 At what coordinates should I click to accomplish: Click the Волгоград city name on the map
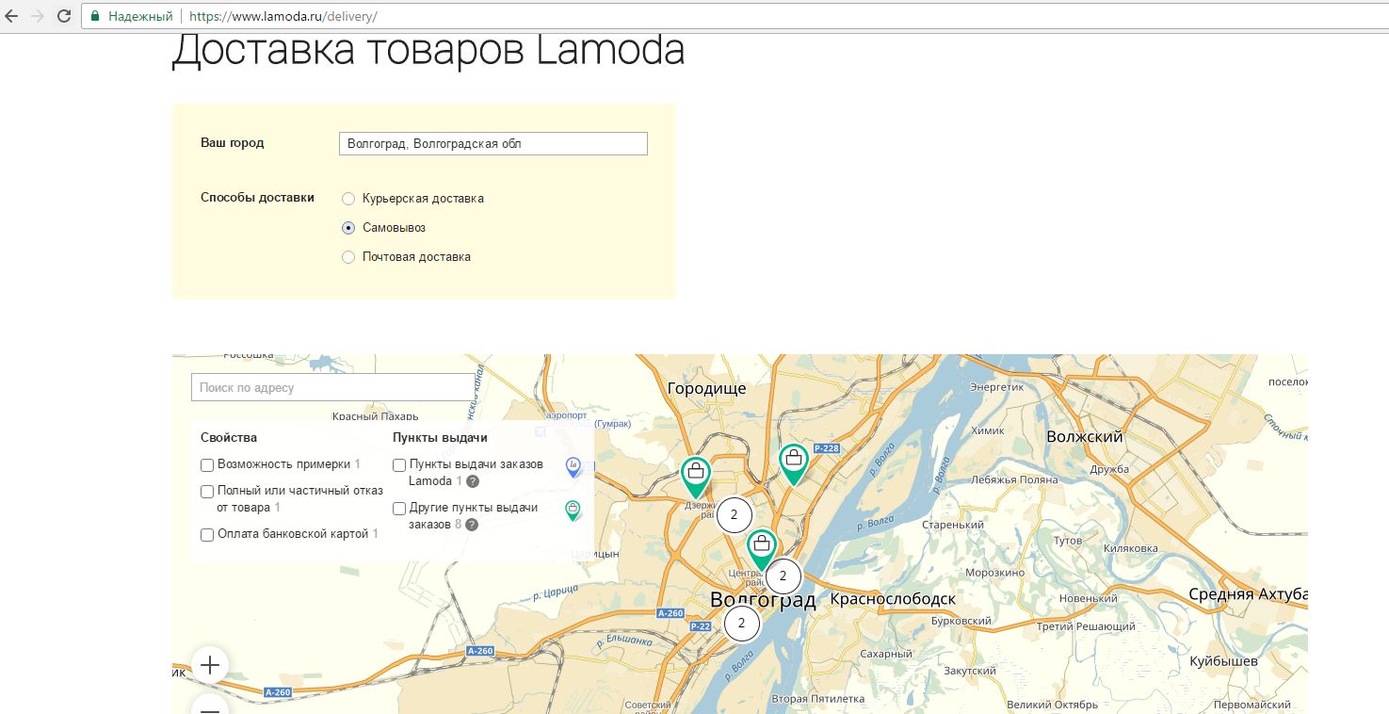click(763, 600)
